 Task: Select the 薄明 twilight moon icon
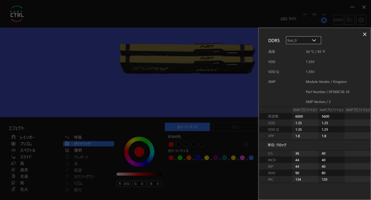(67, 150)
